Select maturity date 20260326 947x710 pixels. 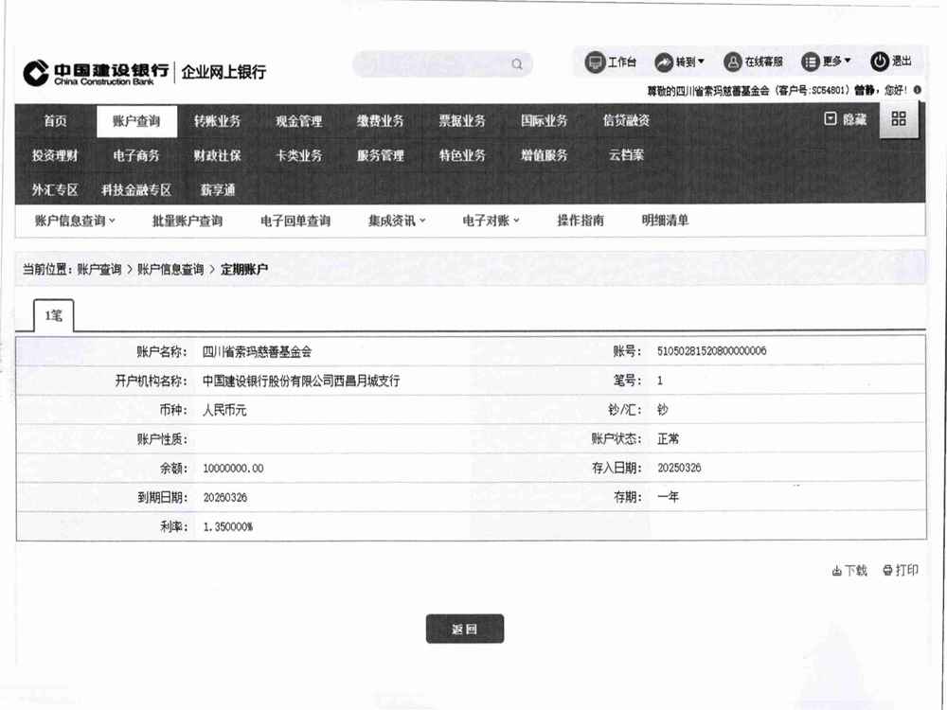224,498
